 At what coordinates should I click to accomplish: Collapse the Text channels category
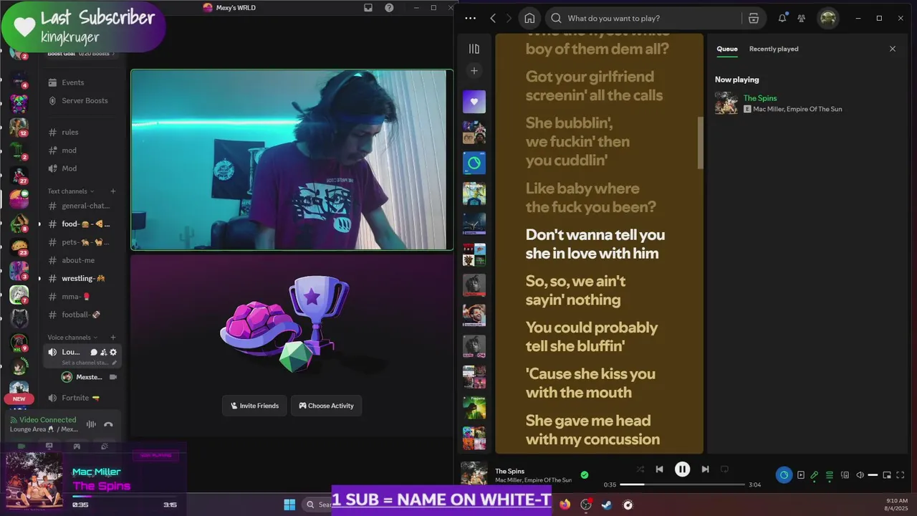(x=71, y=191)
